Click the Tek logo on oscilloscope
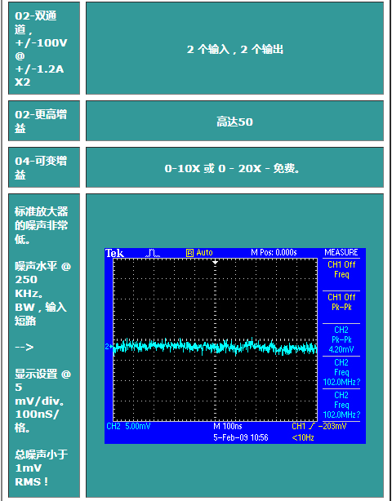 point(115,254)
